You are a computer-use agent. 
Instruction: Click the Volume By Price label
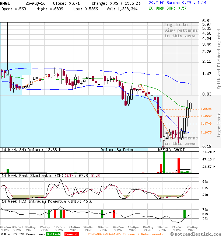coord(117,150)
